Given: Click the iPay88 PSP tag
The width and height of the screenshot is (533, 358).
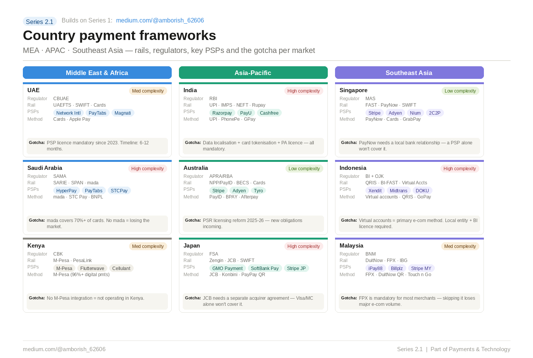Looking at the screenshot, I should (x=375, y=268).
